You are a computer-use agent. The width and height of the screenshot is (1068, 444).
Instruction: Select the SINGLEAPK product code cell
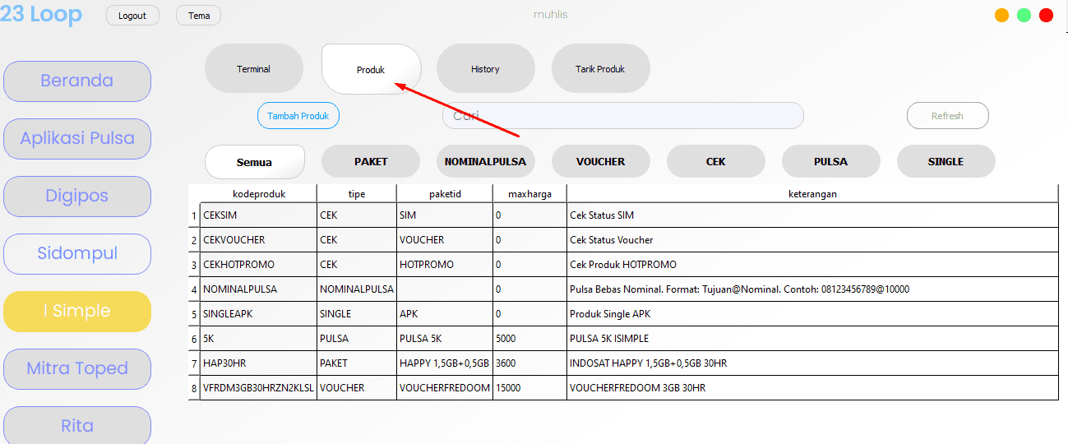[258, 314]
